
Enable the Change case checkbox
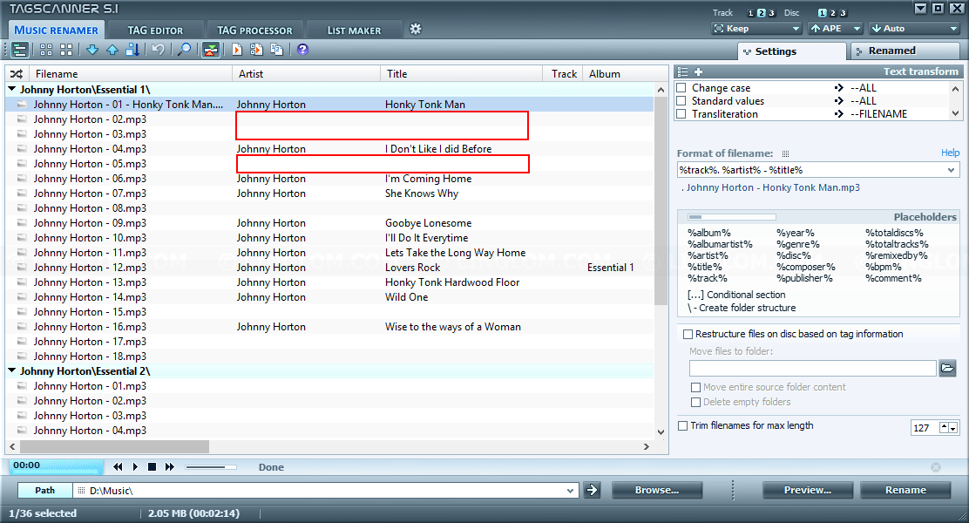[681, 88]
